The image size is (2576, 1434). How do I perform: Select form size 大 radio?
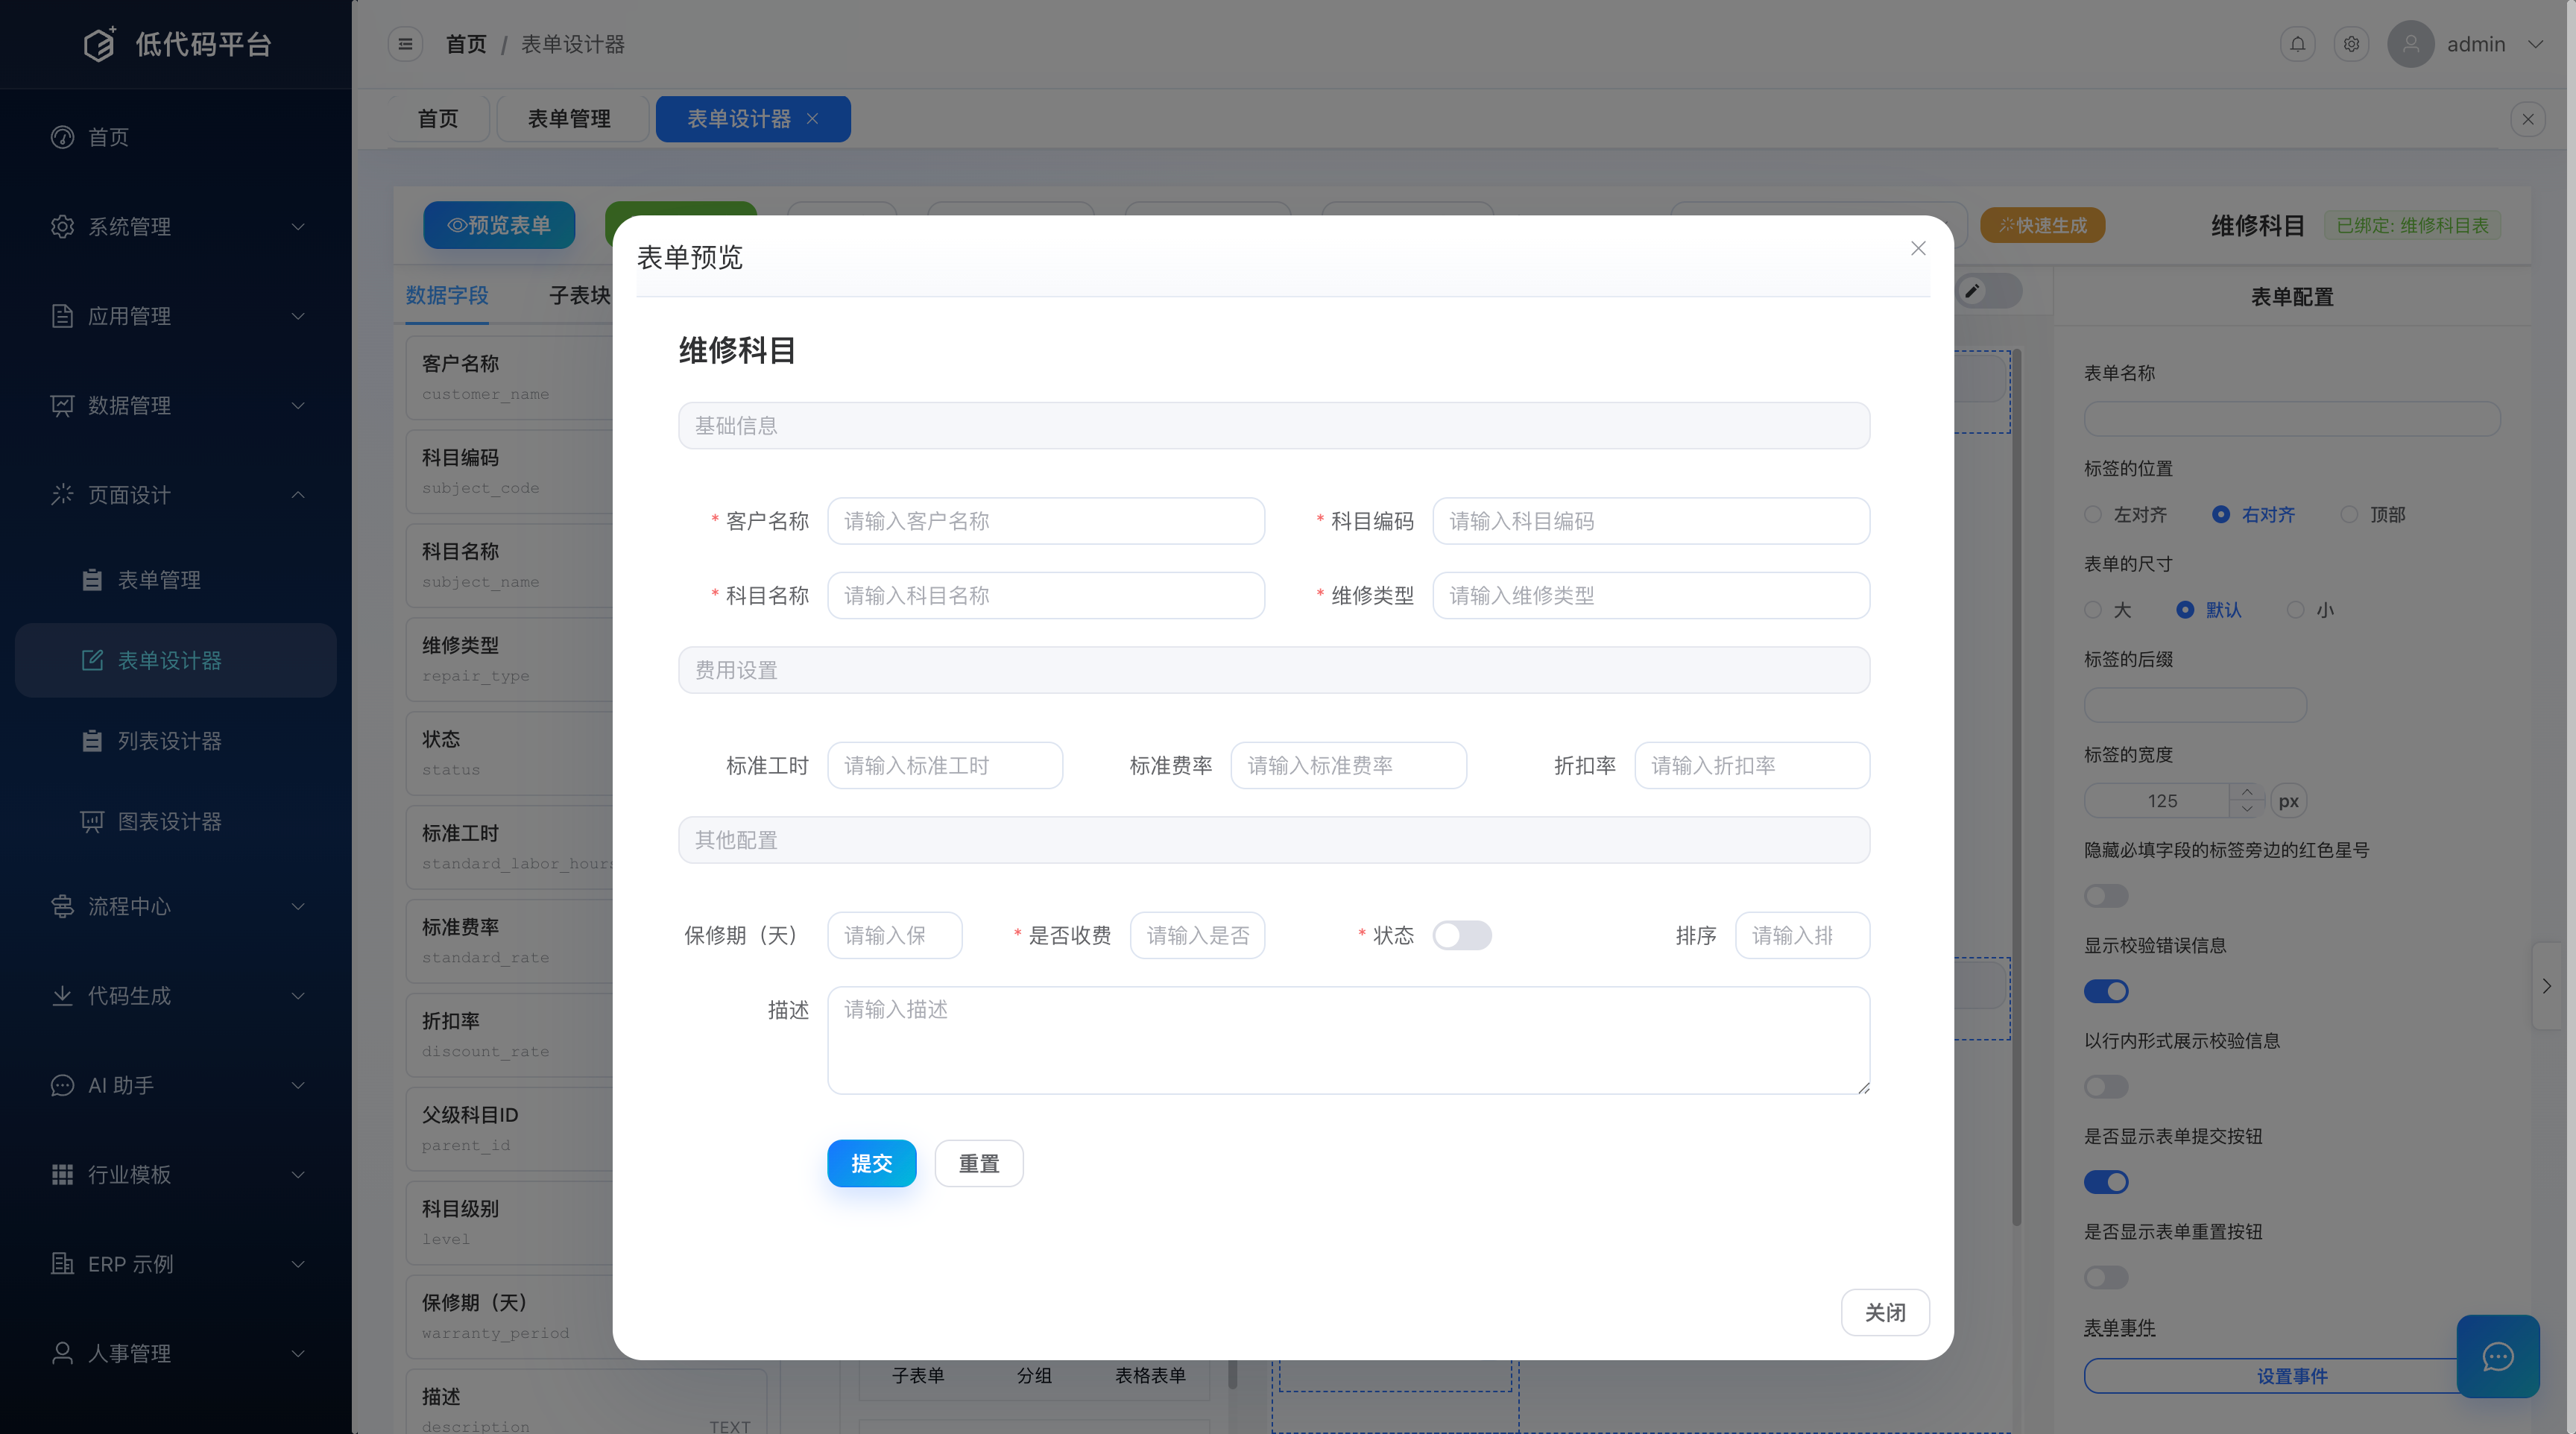[2093, 610]
